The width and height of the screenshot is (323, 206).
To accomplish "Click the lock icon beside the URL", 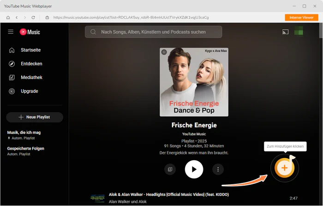I will coord(47,18).
